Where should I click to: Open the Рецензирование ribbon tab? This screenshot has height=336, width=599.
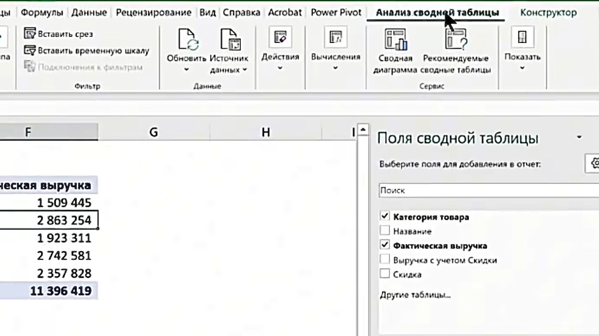click(x=154, y=13)
